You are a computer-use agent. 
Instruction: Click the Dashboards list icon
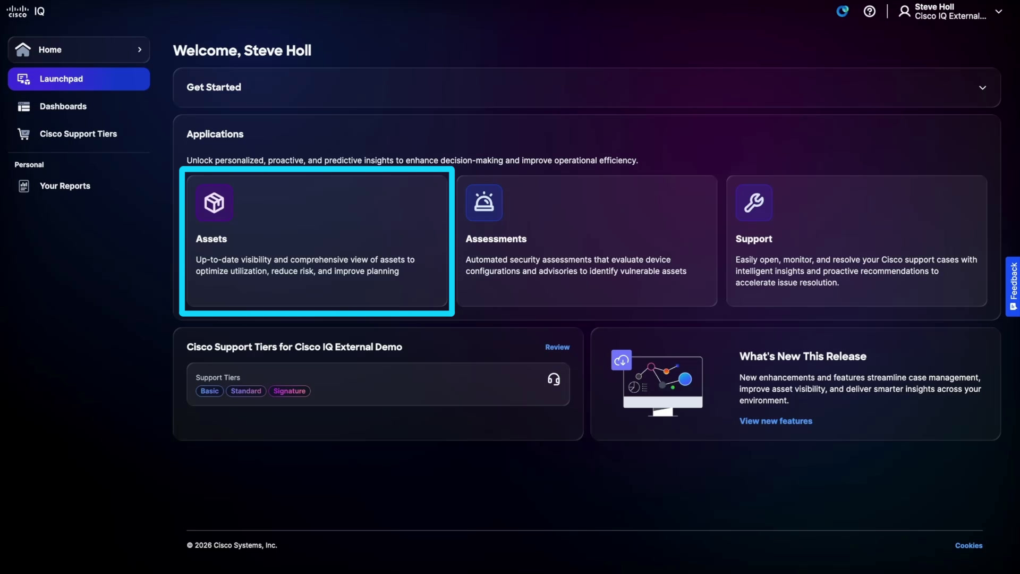pos(24,106)
